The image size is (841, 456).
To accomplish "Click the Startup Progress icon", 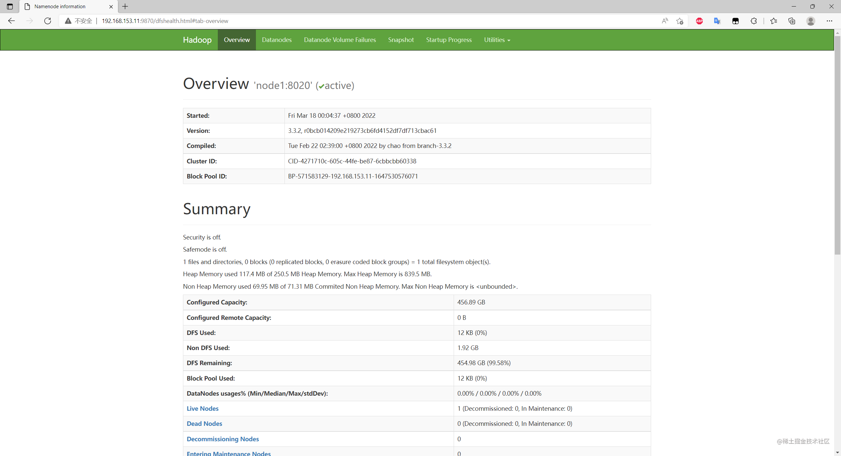I will 449,40.
